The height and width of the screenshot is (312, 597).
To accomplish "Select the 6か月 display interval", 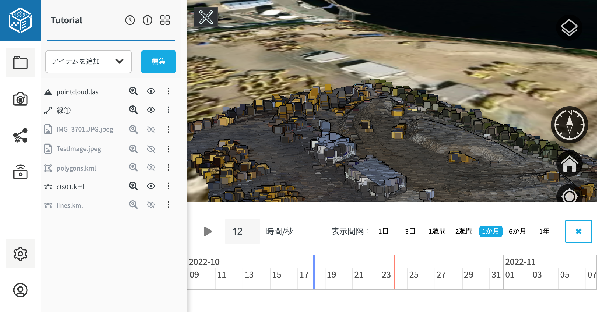I will pos(517,231).
